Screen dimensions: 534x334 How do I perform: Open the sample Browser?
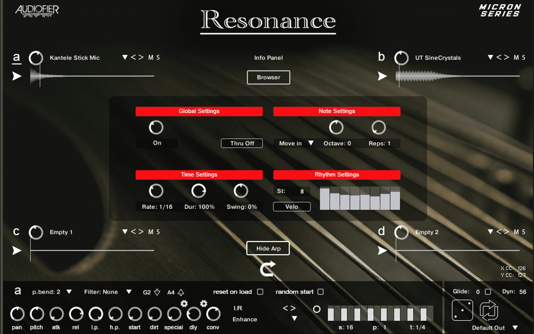point(268,77)
